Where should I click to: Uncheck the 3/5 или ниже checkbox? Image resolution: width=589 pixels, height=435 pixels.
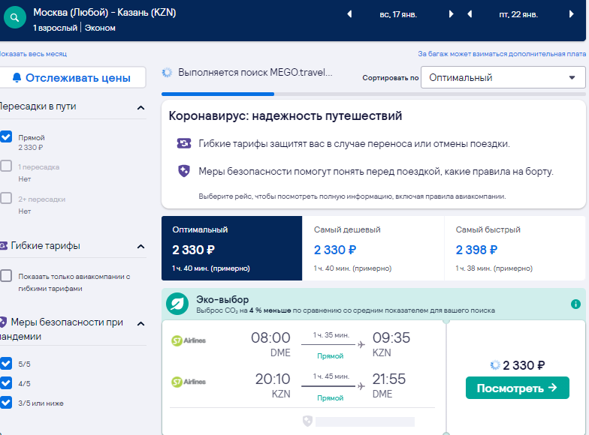click(6, 402)
